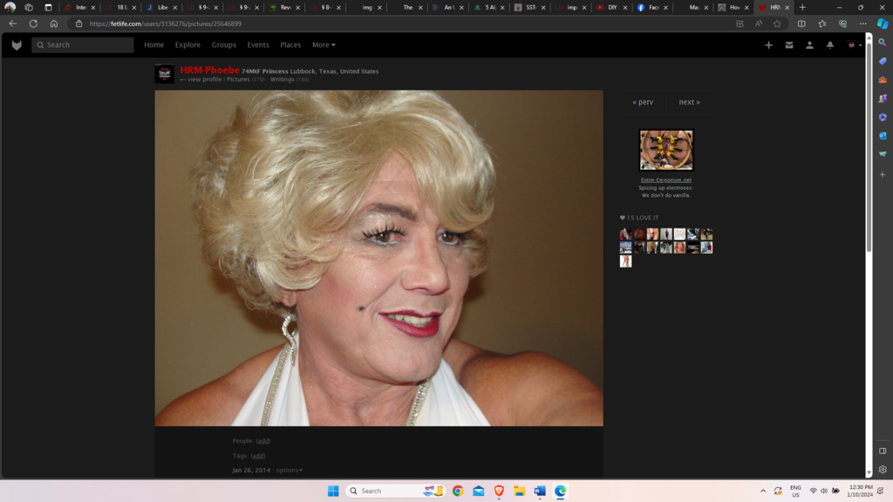
Task: Focus the FetLife search field
Action: pos(83,45)
